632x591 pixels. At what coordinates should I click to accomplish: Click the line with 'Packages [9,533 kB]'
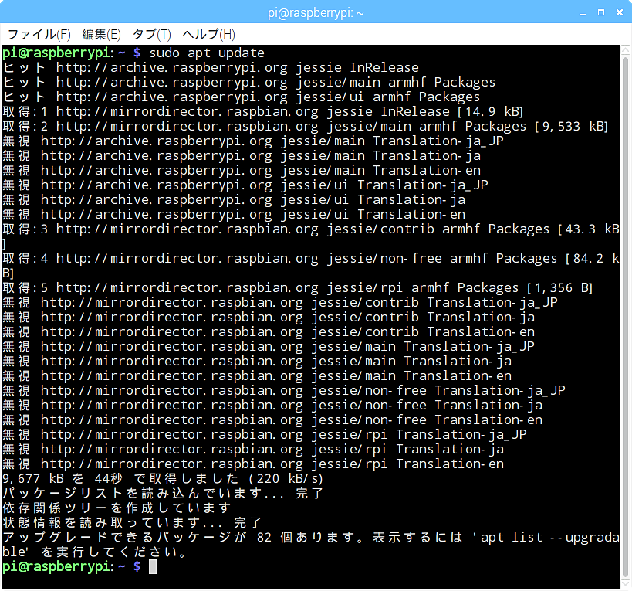tap(305, 126)
